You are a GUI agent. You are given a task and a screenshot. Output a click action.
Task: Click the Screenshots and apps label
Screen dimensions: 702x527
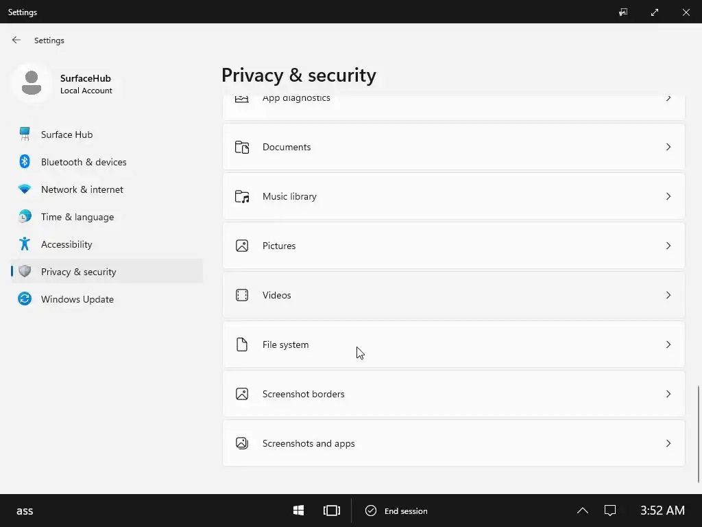[308, 443]
